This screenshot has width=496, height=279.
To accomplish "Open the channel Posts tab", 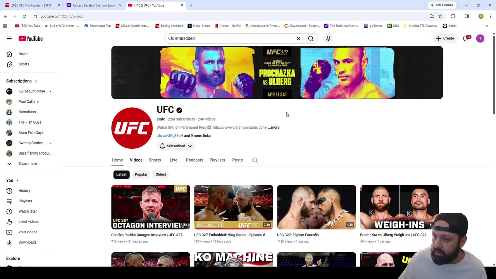I will point(238,160).
